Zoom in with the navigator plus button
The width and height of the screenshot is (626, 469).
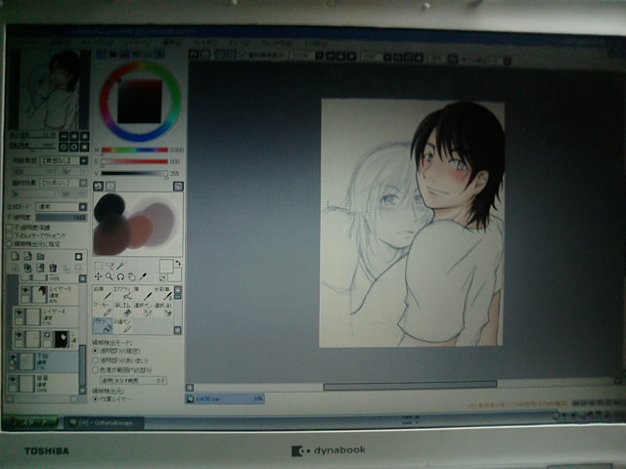[74, 137]
